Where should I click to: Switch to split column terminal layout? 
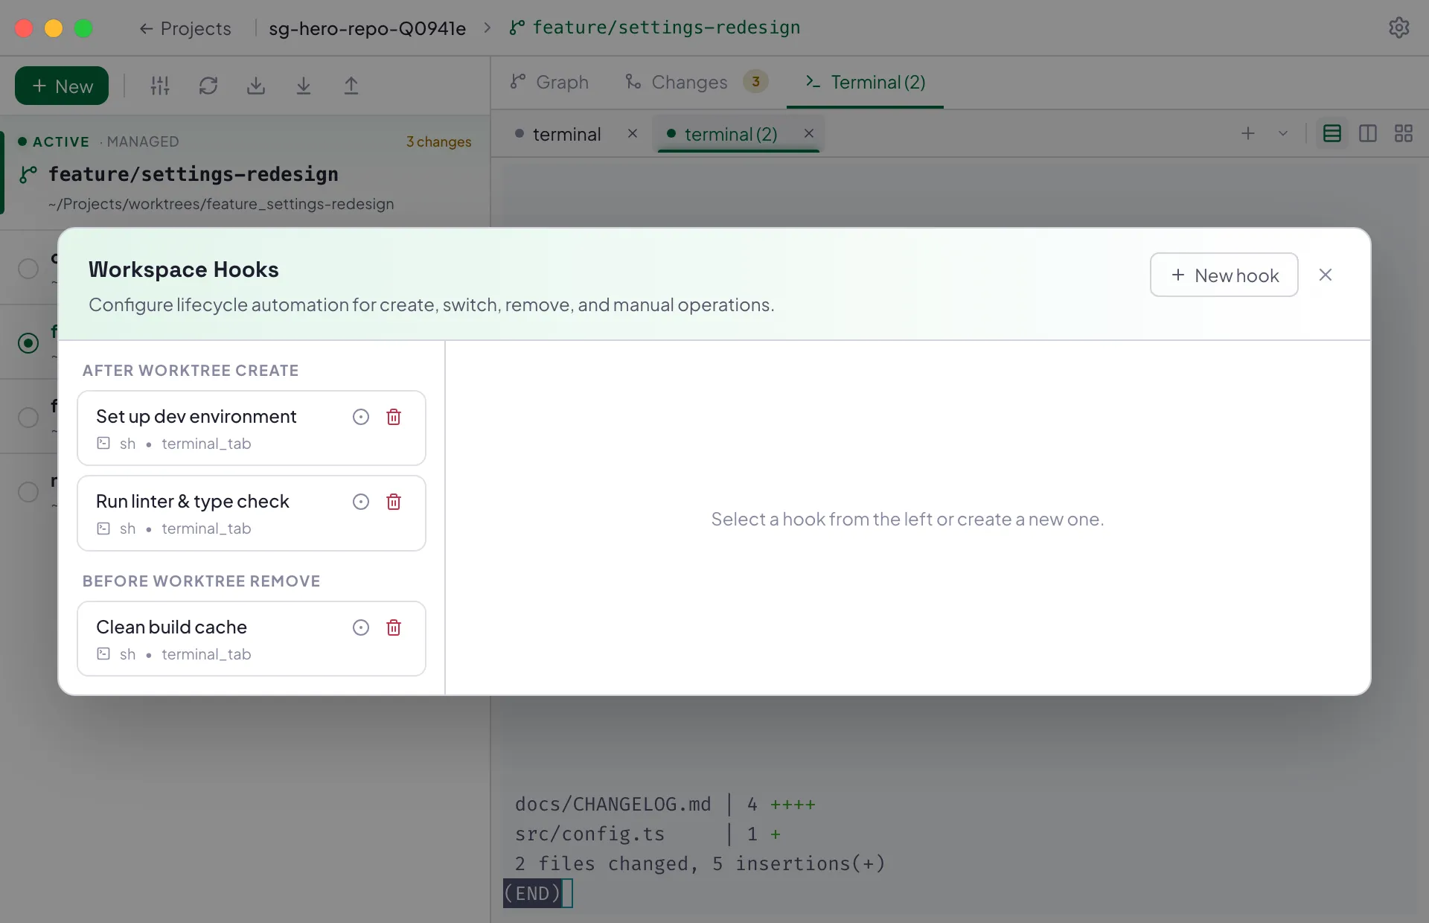coord(1368,133)
